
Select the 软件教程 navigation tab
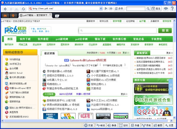(43, 39)
